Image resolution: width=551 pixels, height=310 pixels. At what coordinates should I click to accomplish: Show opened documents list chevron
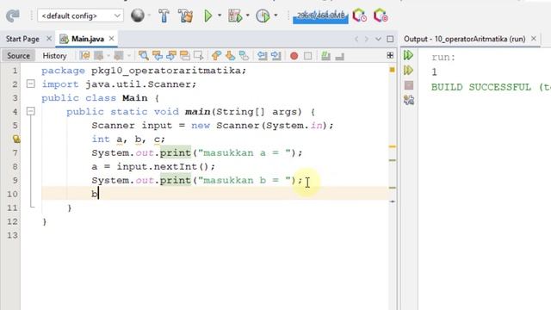[378, 39]
